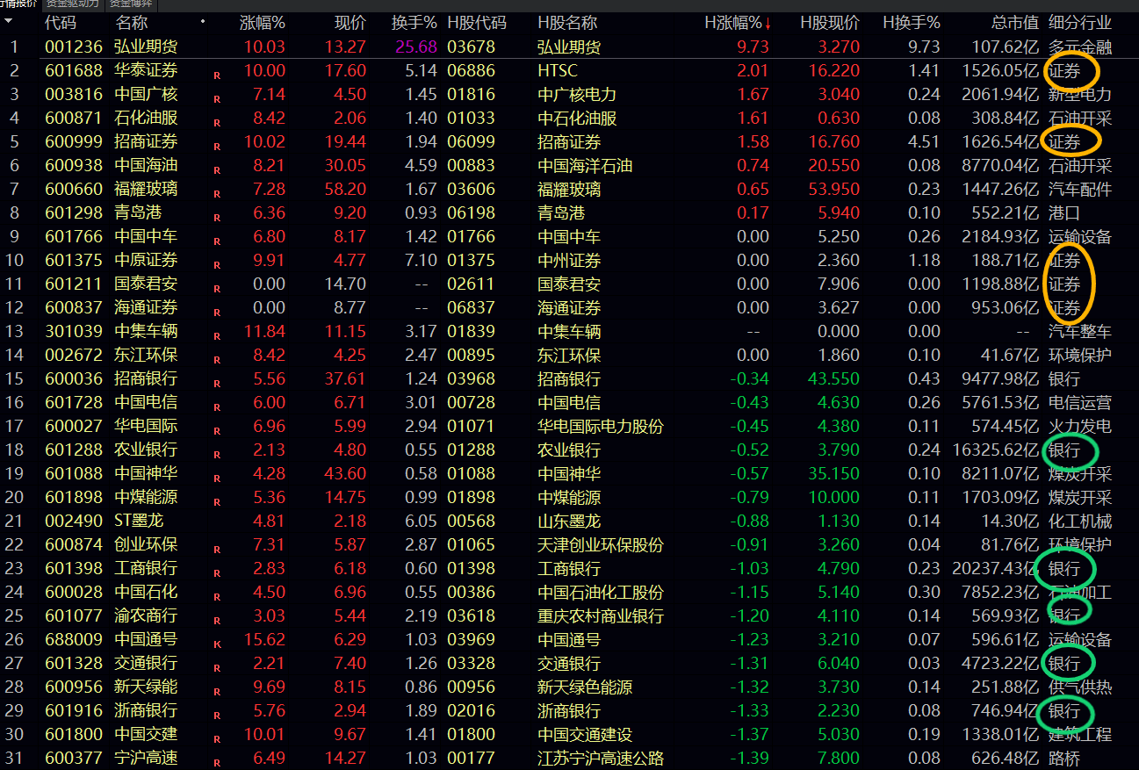Screen dimensions: 1139x770
Task: Click the R marker in 中国电信 row
Action: coord(216,408)
